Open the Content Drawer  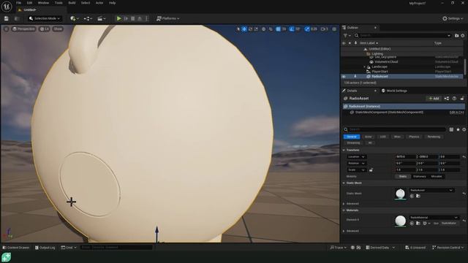[16, 248]
